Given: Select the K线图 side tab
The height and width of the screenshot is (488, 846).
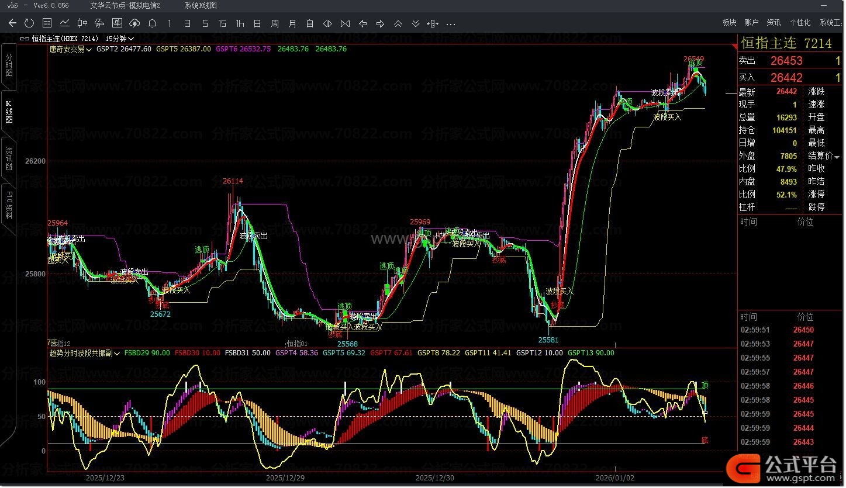Looking at the screenshot, I should coord(9,112).
